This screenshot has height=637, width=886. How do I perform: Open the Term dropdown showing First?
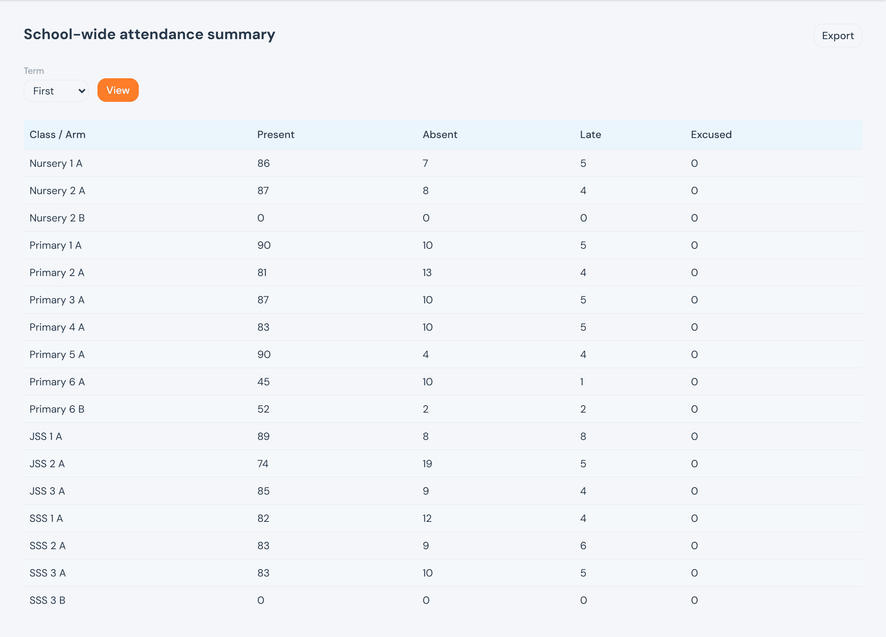(56, 91)
